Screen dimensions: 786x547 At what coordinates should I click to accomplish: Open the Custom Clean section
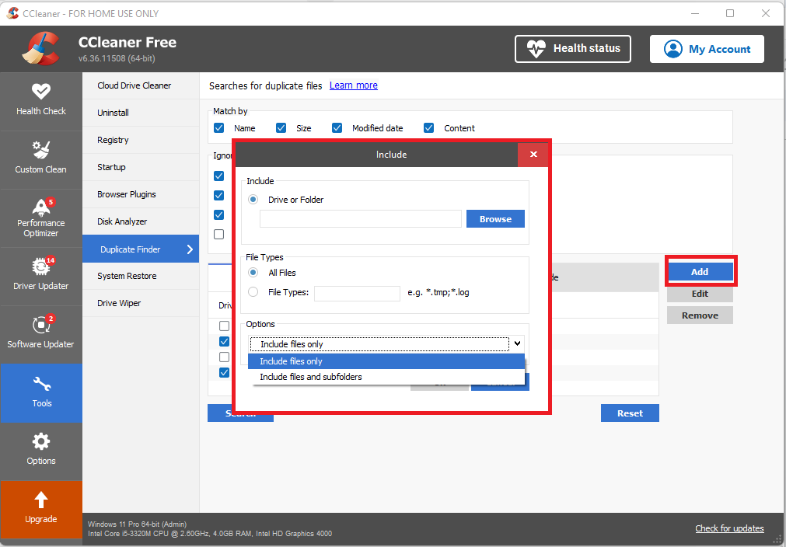click(41, 157)
